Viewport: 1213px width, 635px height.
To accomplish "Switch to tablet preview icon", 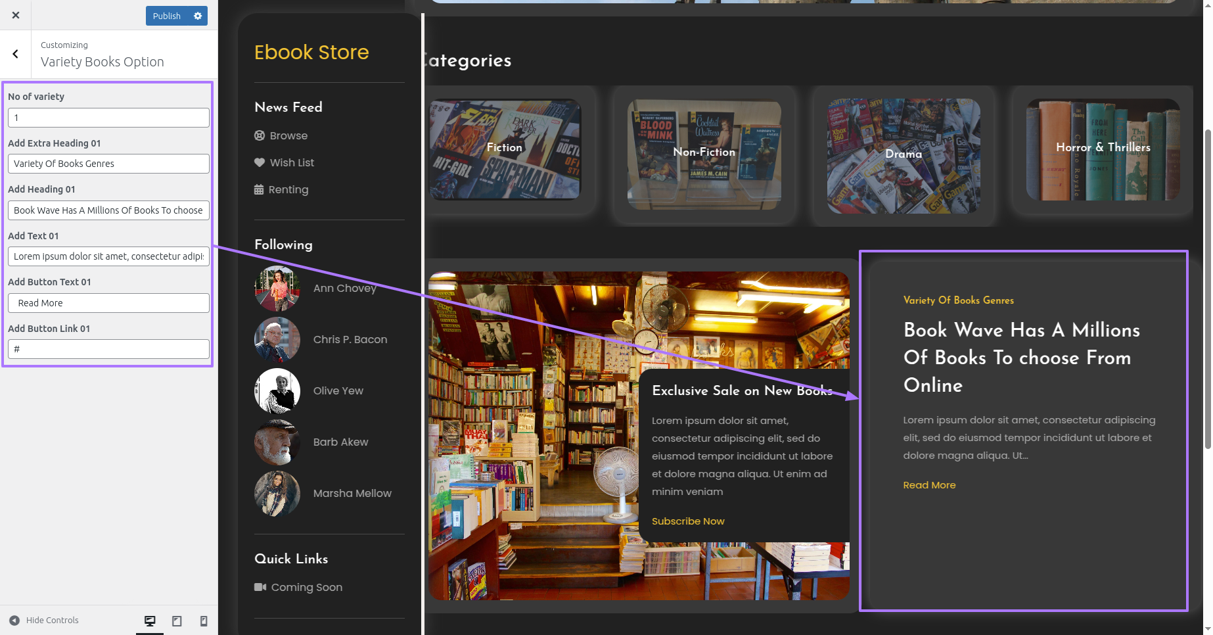I will [x=177, y=621].
